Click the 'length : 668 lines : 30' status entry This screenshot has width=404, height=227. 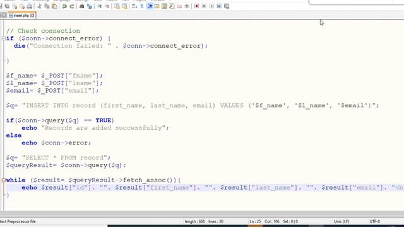click(204, 221)
